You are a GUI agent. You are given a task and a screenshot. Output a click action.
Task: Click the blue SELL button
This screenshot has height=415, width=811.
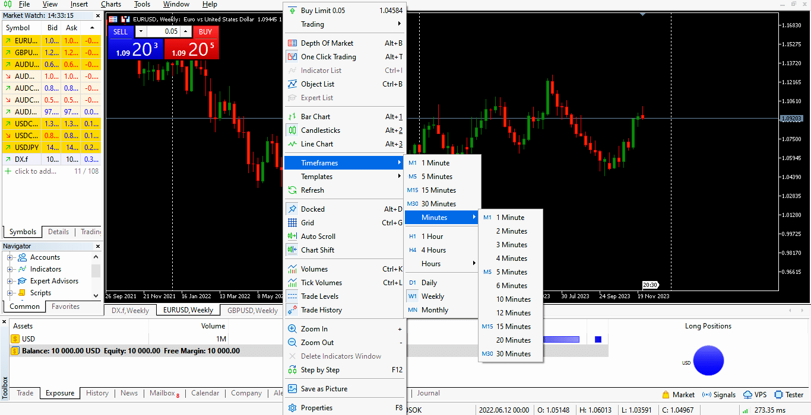coord(121,32)
